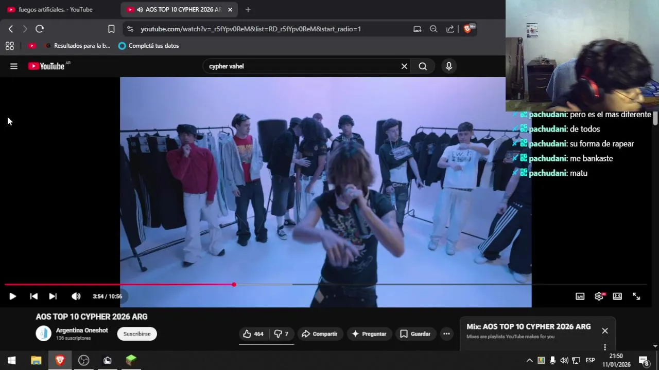This screenshot has width=659, height=370.
Task: Open Windows Start menu
Action: [x=12, y=360]
